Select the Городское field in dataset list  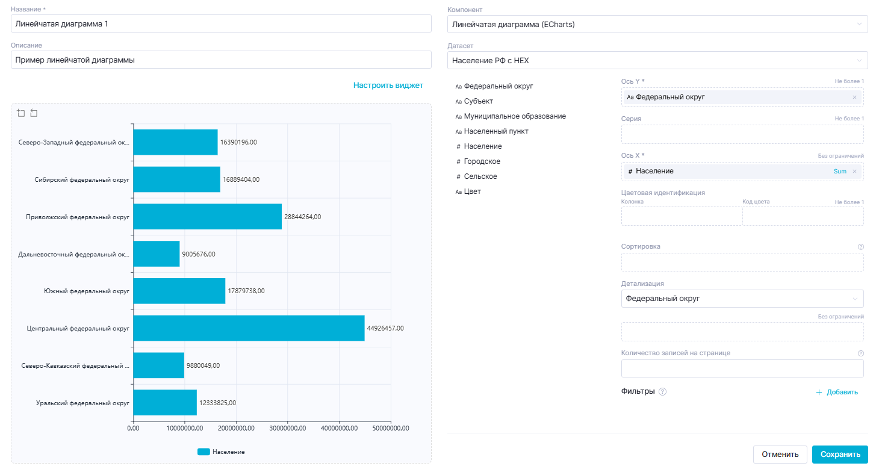point(482,161)
